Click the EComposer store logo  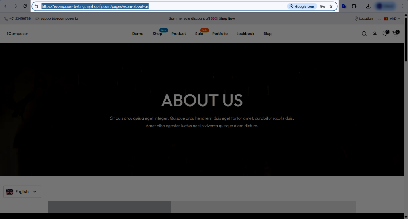pos(17,34)
